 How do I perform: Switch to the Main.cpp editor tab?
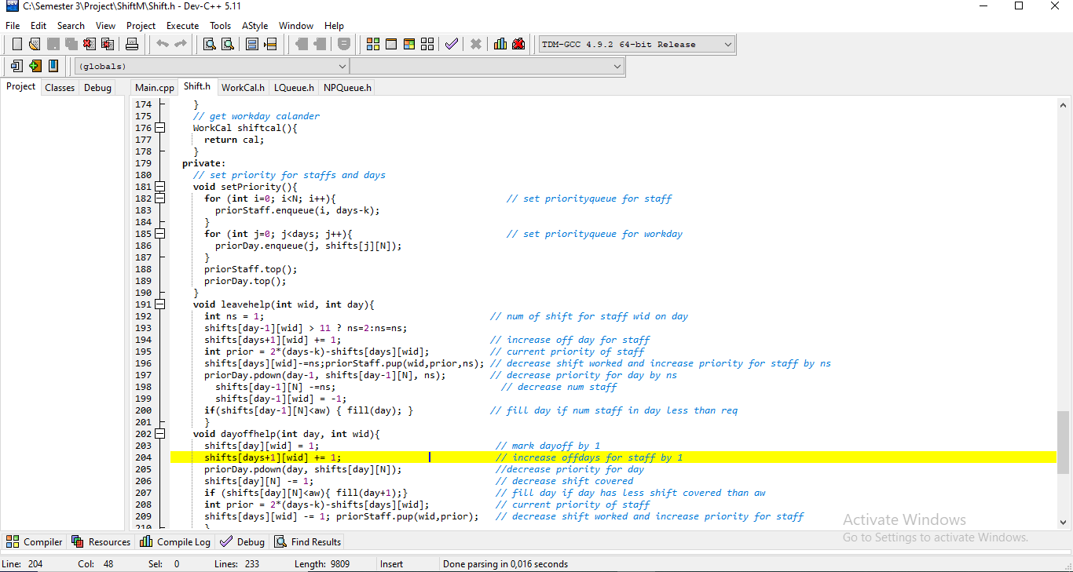[x=155, y=88]
